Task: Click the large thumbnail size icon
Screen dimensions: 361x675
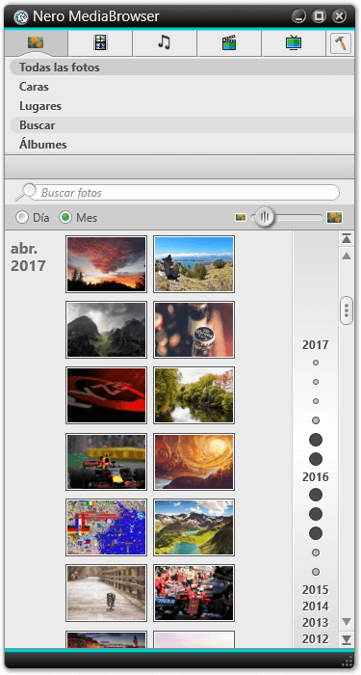Action: (334, 217)
